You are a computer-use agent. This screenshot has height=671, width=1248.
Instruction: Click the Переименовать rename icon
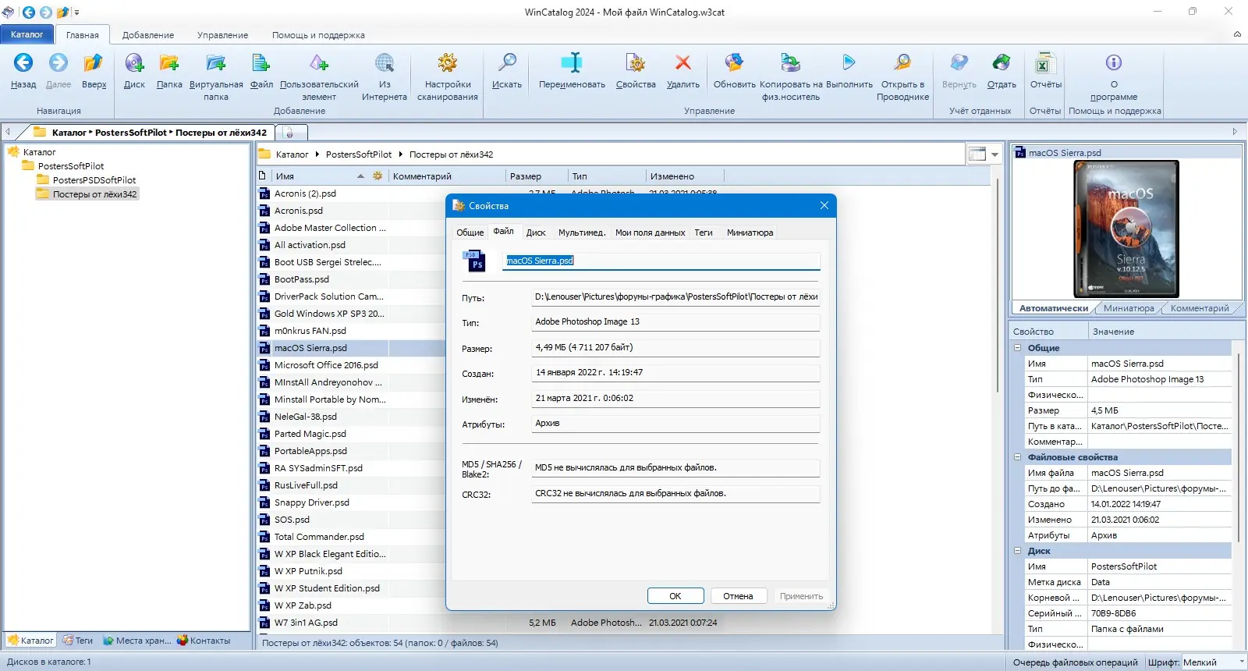pyautogui.click(x=572, y=64)
